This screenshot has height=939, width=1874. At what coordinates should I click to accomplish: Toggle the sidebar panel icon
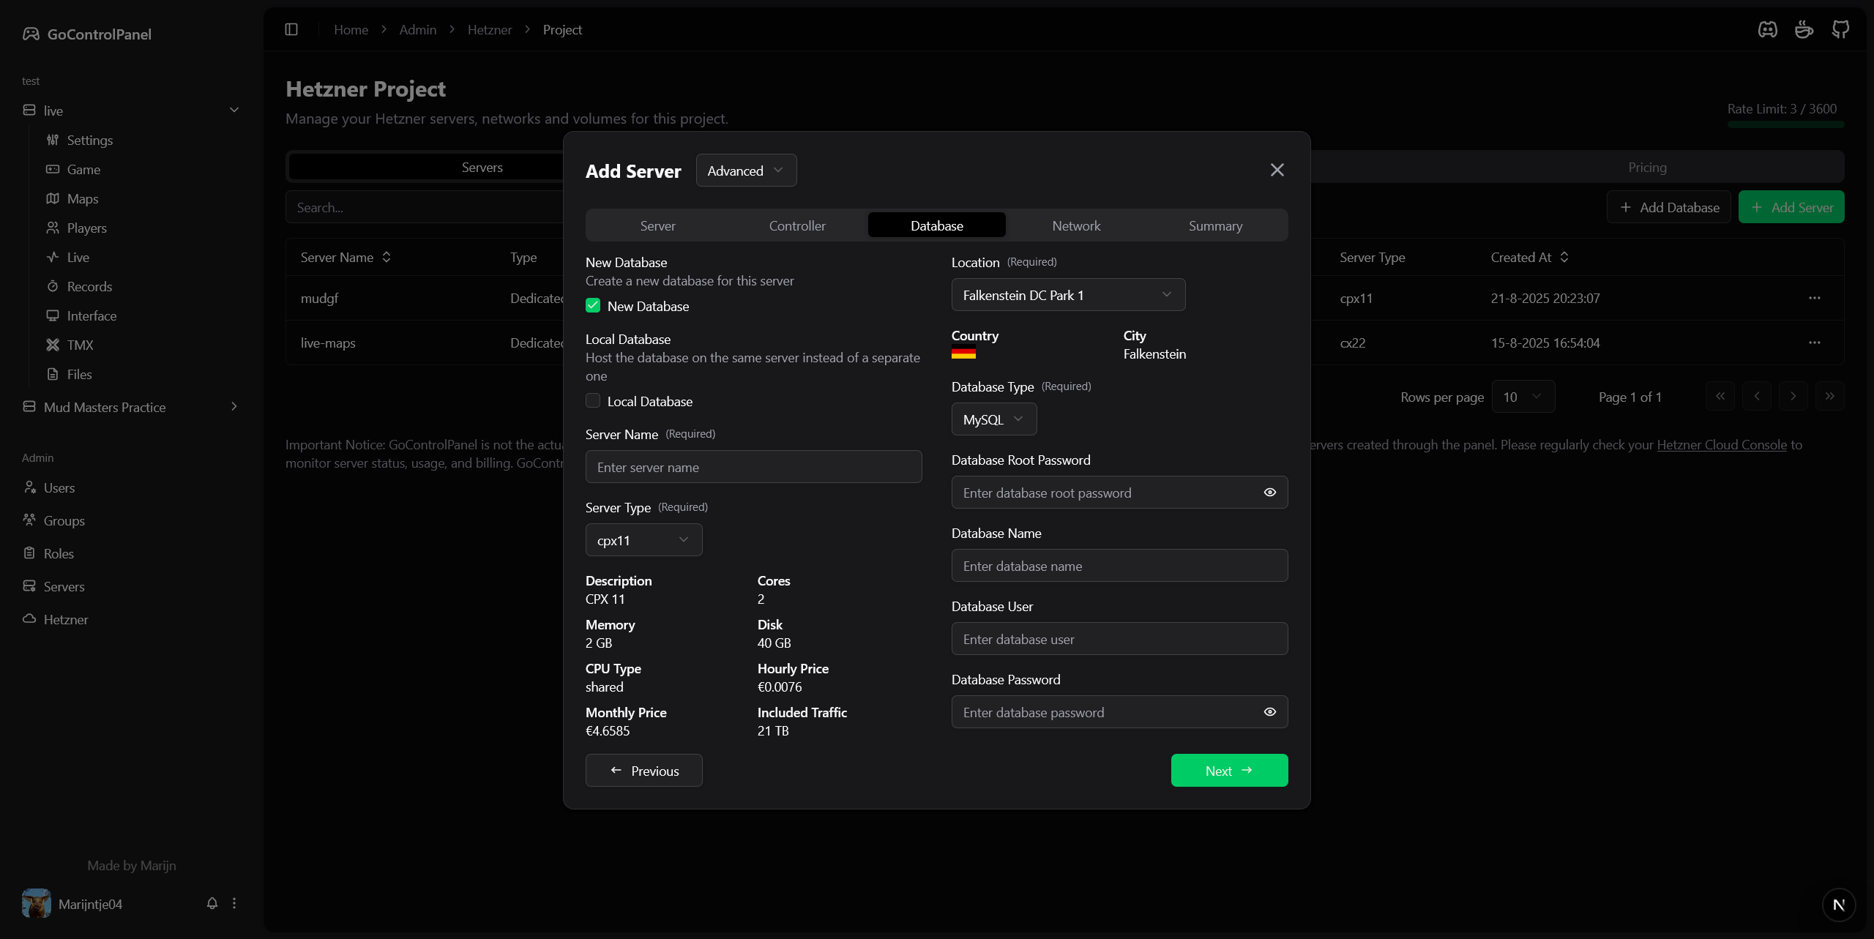(291, 29)
